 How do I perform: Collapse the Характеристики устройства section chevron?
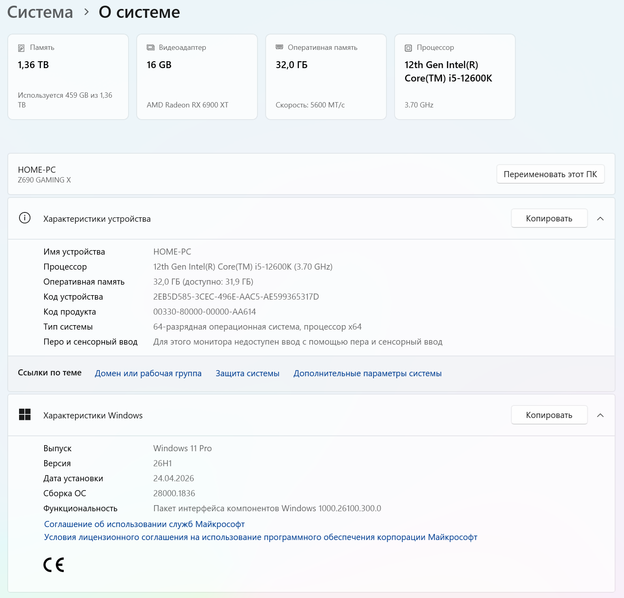coord(600,219)
